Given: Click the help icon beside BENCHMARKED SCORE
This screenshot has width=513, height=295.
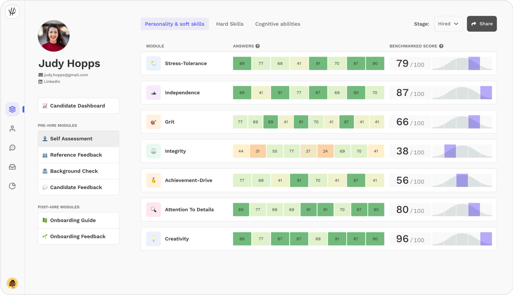Looking at the screenshot, I should tap(441, 46).
